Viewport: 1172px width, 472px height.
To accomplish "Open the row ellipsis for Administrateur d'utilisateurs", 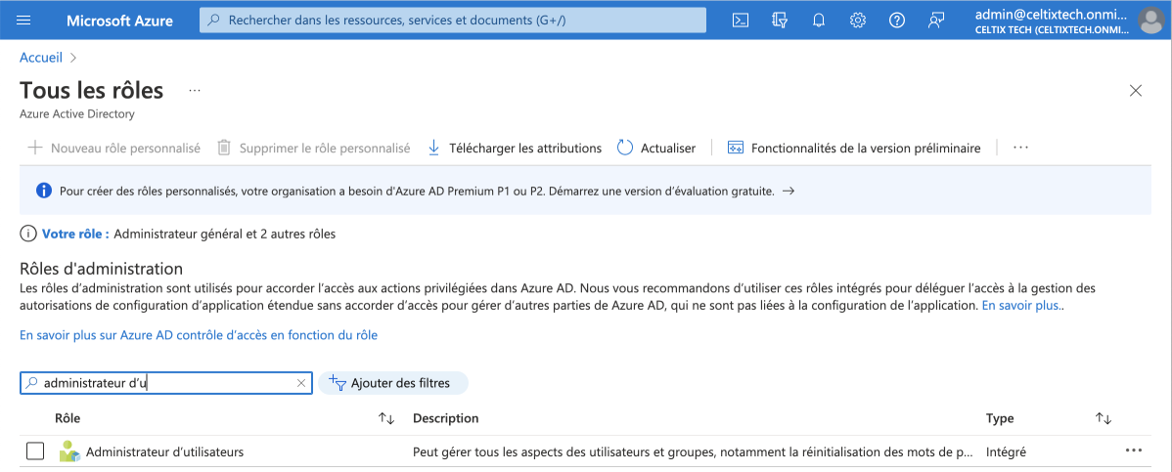I will [1133, 451].
